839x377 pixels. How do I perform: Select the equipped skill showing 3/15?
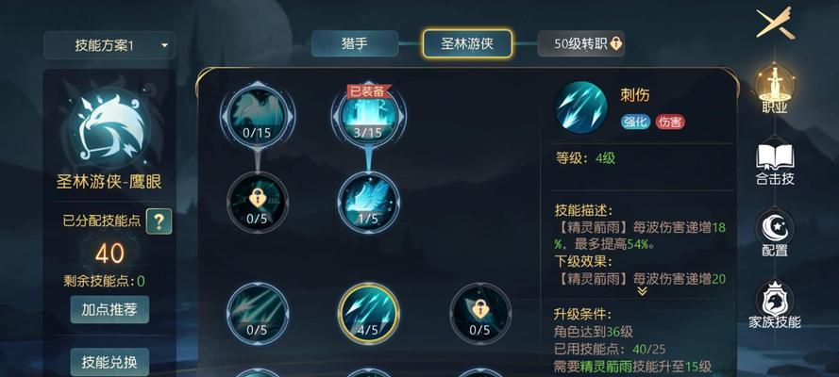click(368, 113)
